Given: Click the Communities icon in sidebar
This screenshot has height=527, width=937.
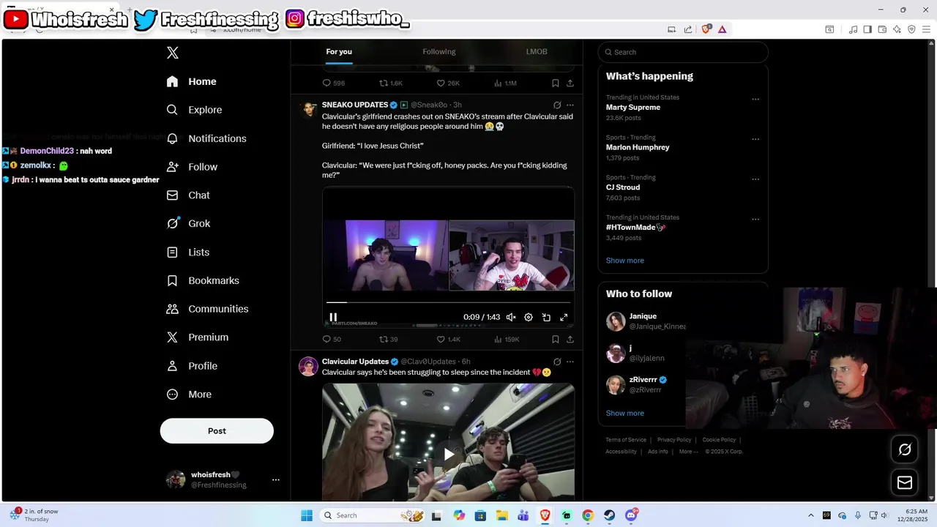Looking at the screenshot, I should [173, 309].
